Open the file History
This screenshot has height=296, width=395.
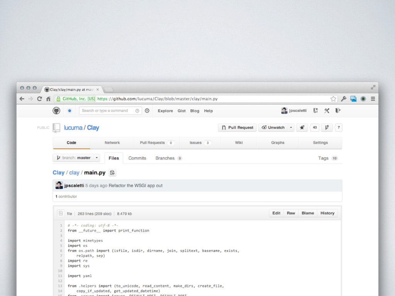(x=327, y=213)
